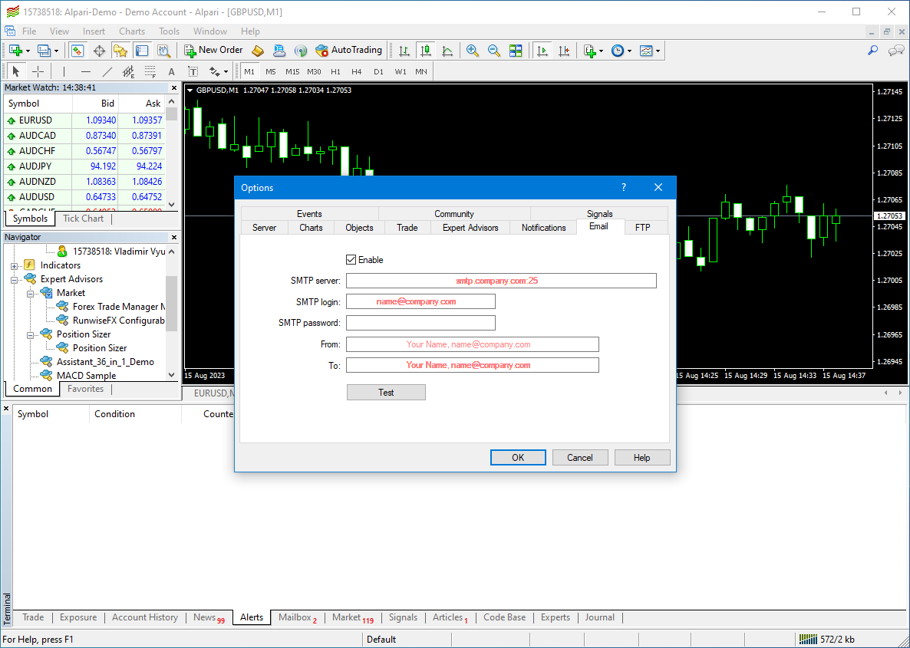Open the Tools menu
This screenshot has width=910, height=648.
click(170, 31)
